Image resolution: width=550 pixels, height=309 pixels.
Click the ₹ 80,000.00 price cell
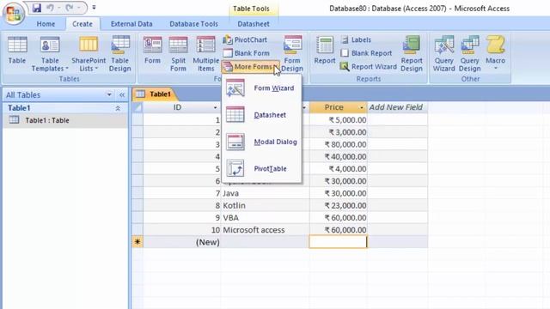338,144
